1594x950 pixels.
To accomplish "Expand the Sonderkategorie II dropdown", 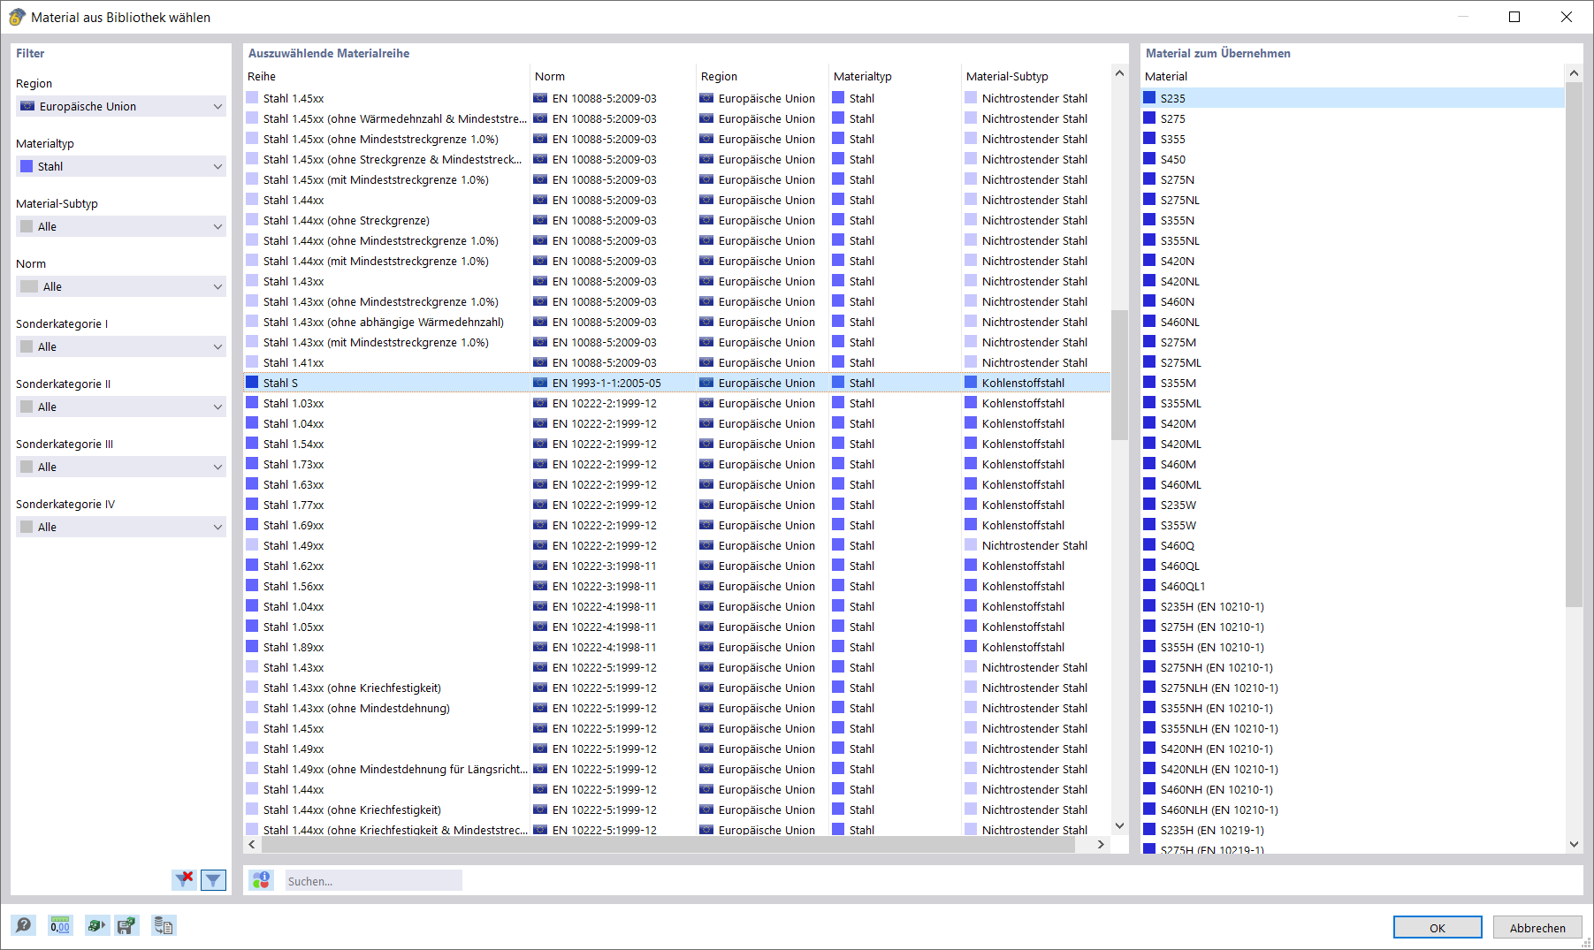I will pyautogui.click(x=121, y=407).
